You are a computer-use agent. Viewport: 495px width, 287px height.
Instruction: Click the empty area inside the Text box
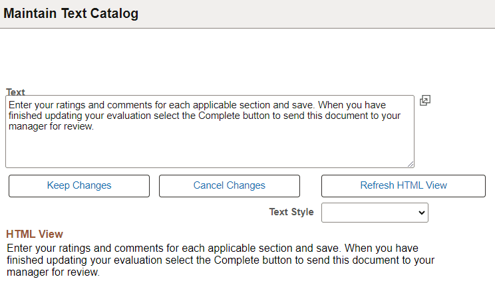point(209,149)
